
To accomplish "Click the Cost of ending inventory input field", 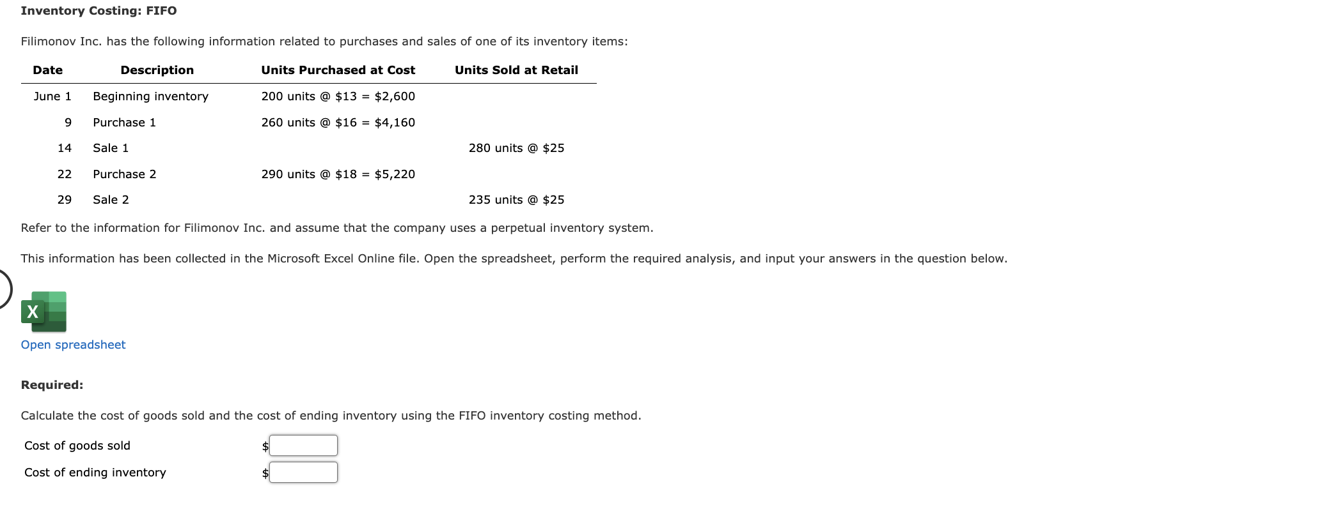I will [x=303, y=472].
